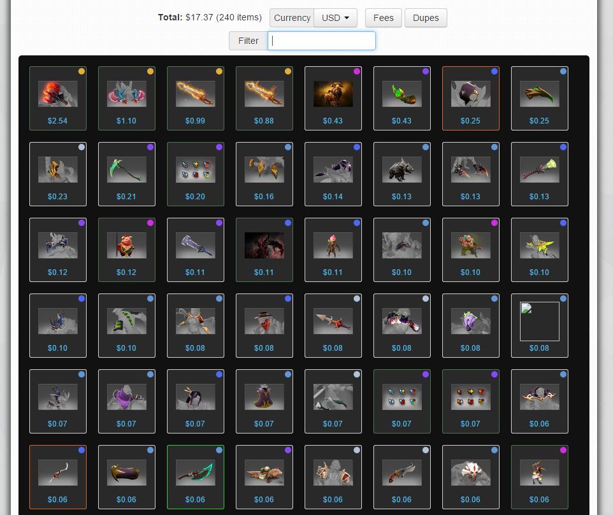Screen dimensions: 613x515
Task: Click the Currency label button
Action: (292, 18)
